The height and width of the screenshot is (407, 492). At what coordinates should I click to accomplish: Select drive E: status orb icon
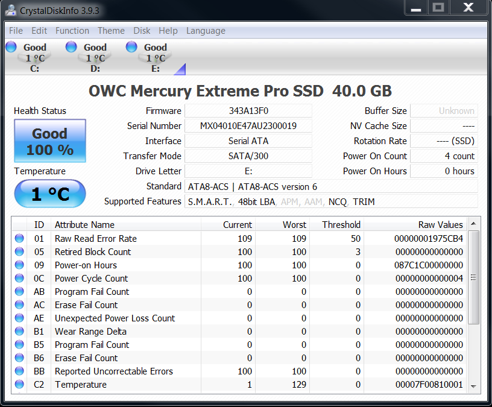131,47
